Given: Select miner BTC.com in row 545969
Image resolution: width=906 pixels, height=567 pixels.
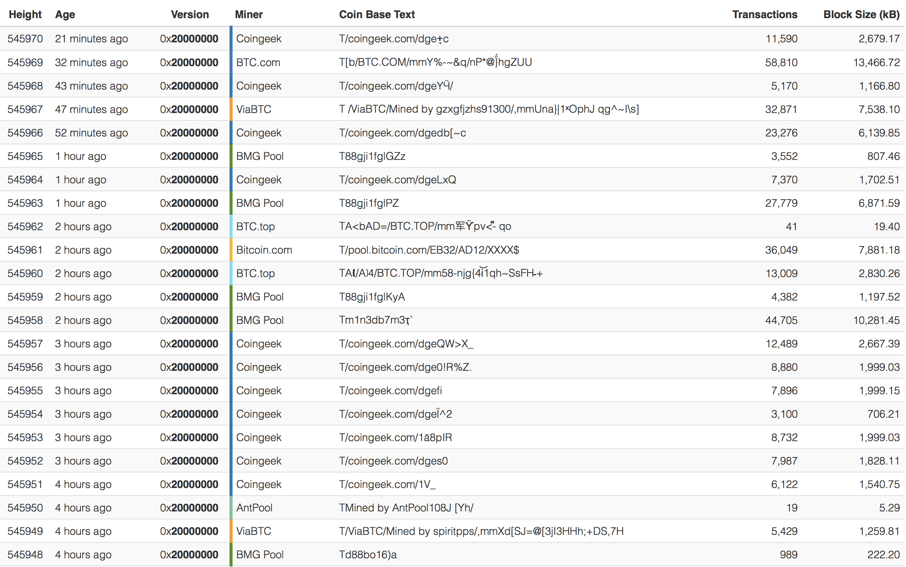Looking at the screenshot, I should 258,62.
